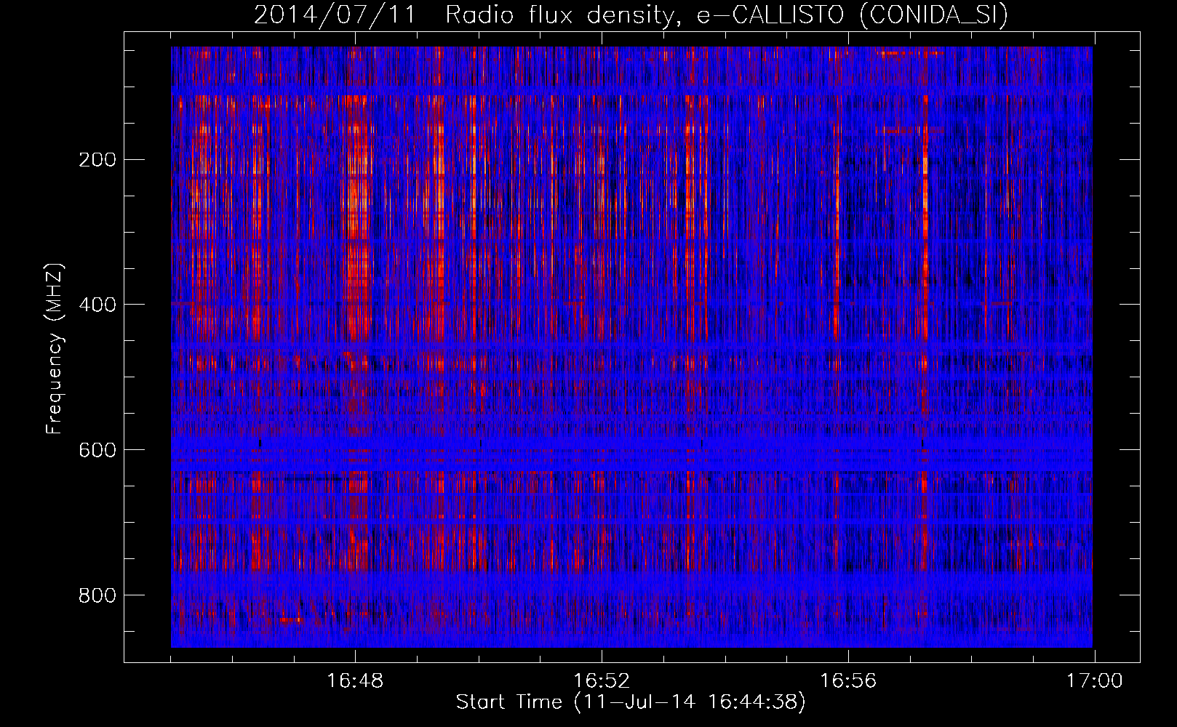1177x727 pixels.
Task: Select the '600' frequency axis label
Action: pyautogui.click(x=97, y=450)
